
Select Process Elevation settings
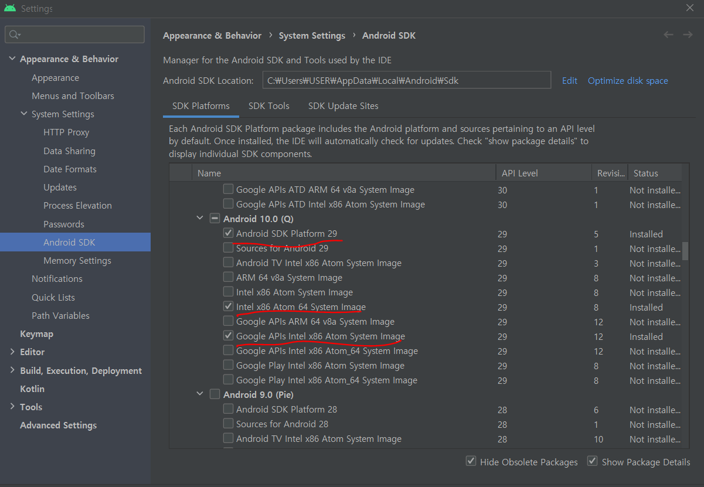[x=77, y=206]
